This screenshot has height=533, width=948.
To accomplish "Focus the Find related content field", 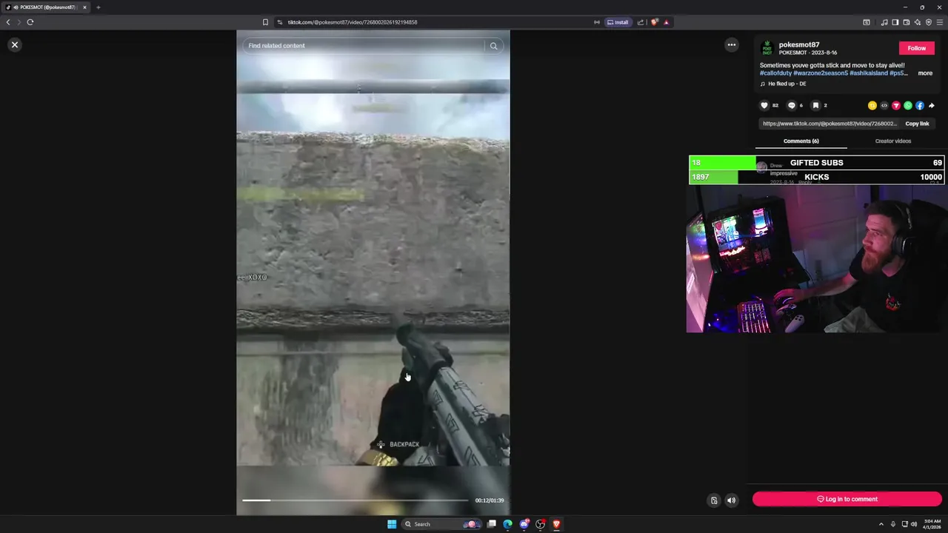I will click(363, 46).
